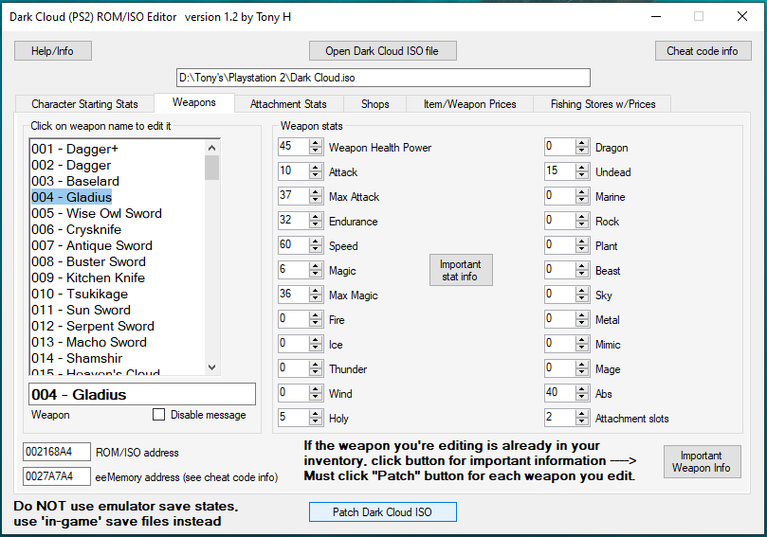The image size is (767, 537).
Task: Select 004 - Gladius in weapon list
Action: tap(71, 197)
